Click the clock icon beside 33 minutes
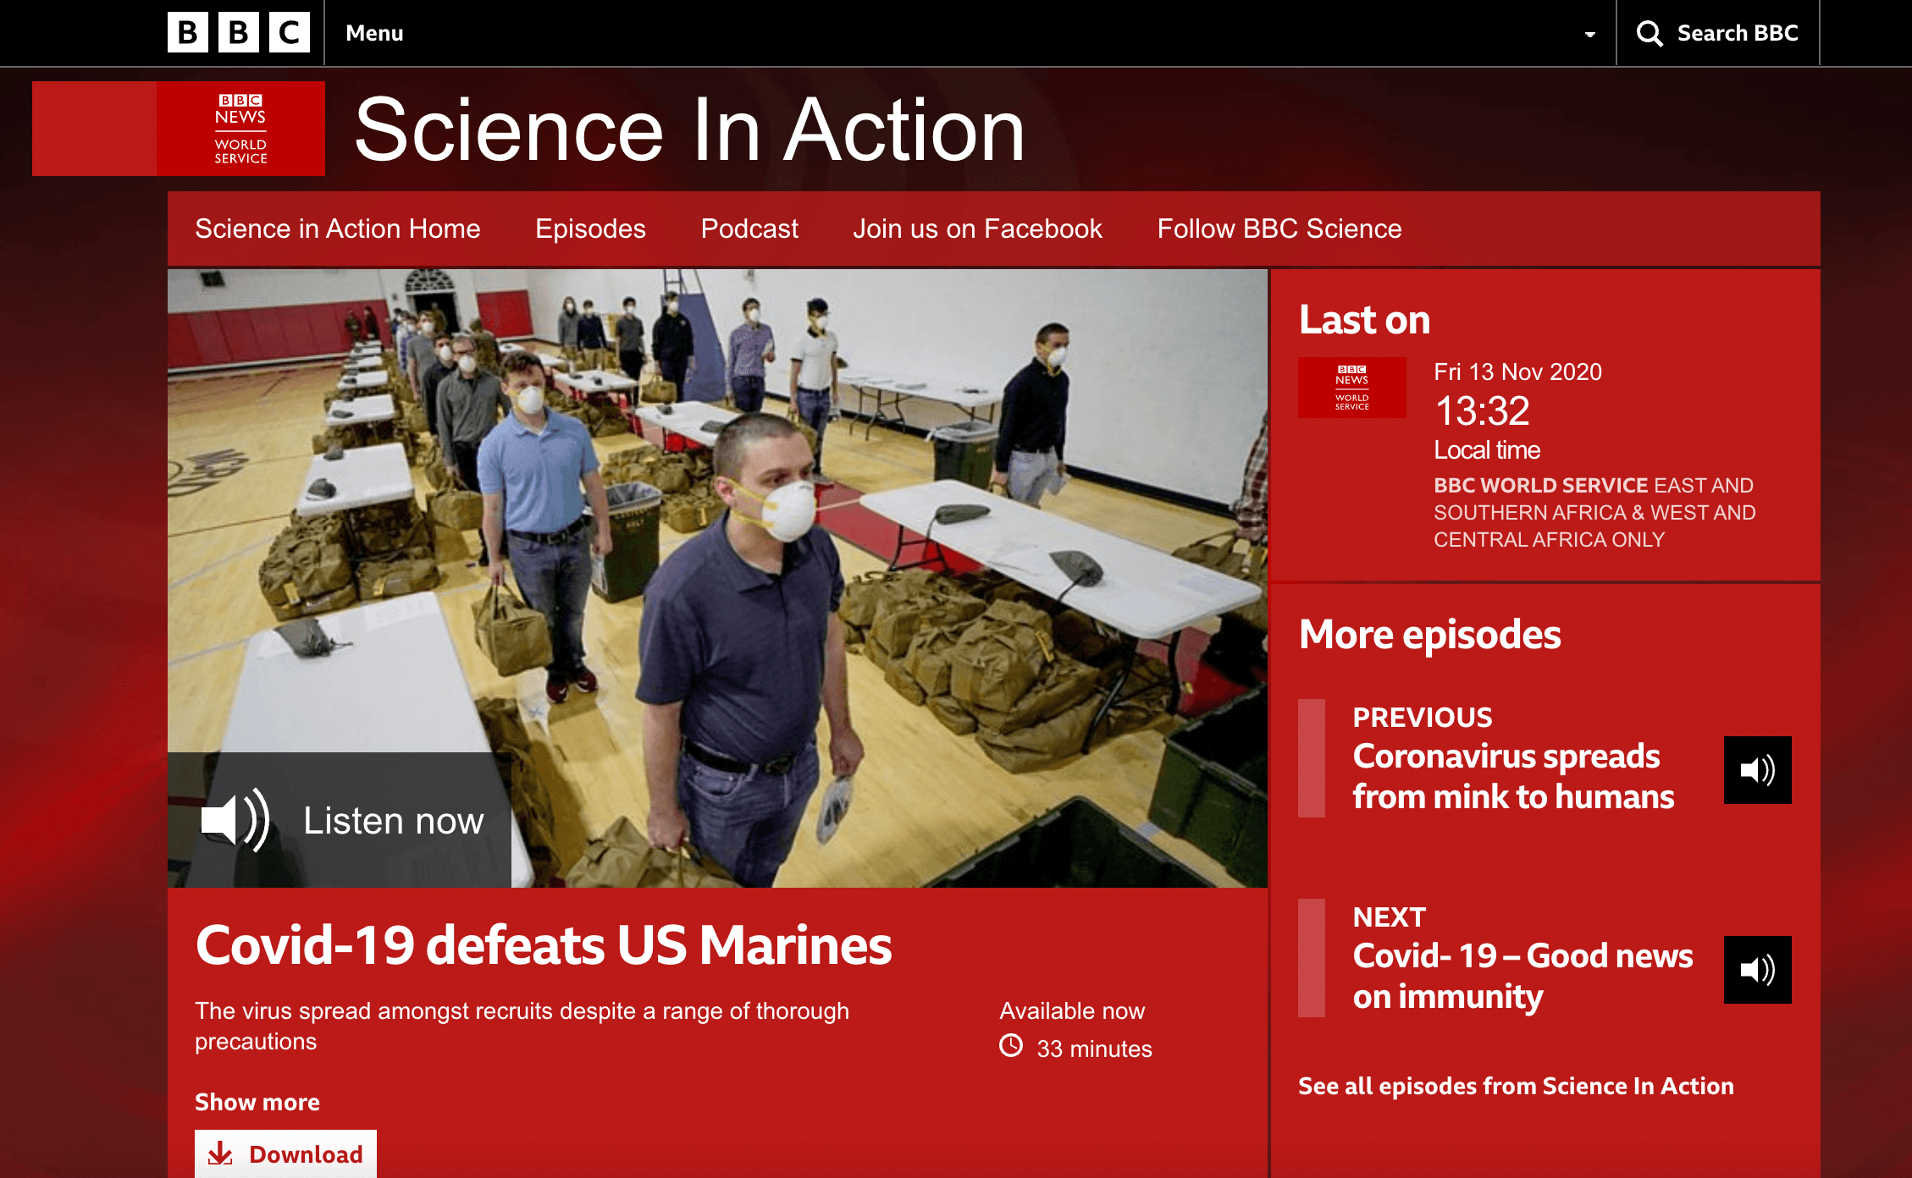Viewport: 1912px width, 1178px height. (x=1011, y=1046)
